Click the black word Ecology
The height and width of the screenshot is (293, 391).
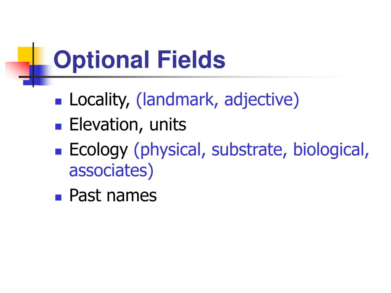click(99, 150)
